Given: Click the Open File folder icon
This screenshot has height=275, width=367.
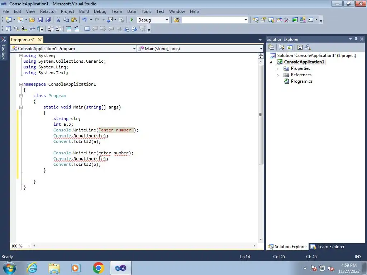Looking at the screenshot, I should [32, 20].
